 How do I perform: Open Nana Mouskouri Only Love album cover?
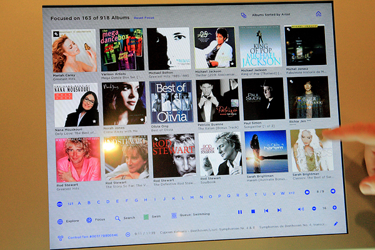76,105
